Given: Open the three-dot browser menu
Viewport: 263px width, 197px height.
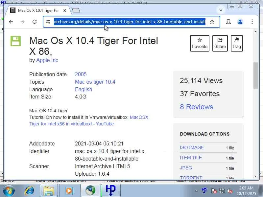Looking at the screenshot, I should (252, 22).
